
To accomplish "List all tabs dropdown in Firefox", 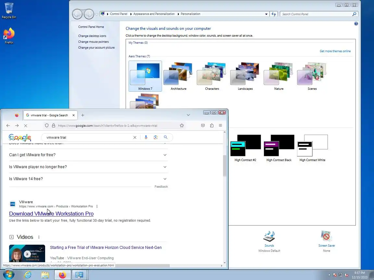I will tap(188, 115).
